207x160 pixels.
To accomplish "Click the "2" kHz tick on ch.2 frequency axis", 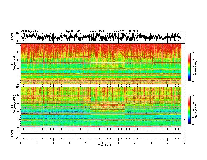I will (18, 119).
